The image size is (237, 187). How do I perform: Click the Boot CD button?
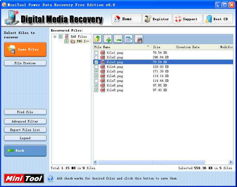point(218,19)
